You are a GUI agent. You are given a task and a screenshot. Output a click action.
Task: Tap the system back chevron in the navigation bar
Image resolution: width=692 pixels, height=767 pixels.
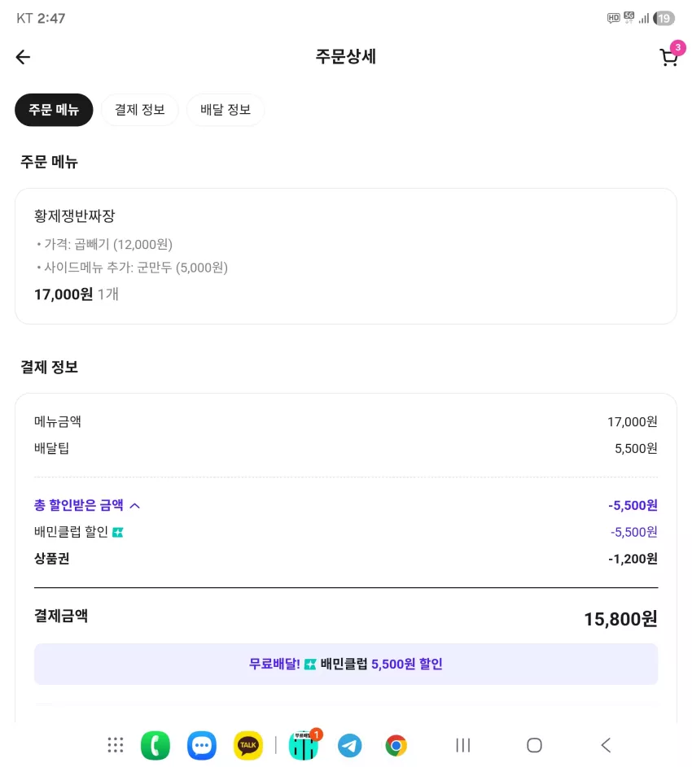coord(606,746)
